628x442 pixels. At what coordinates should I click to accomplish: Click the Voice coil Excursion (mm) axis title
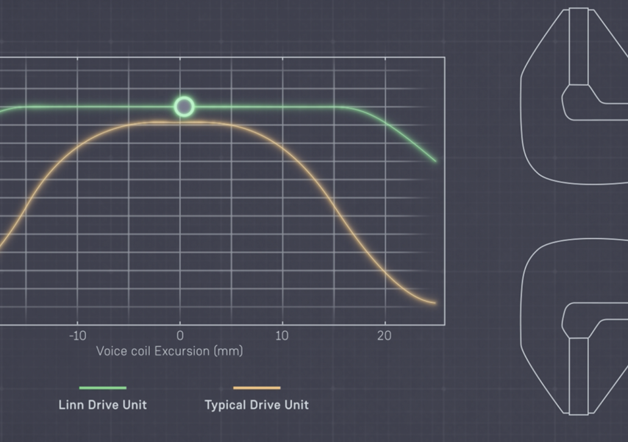[169, 351]
